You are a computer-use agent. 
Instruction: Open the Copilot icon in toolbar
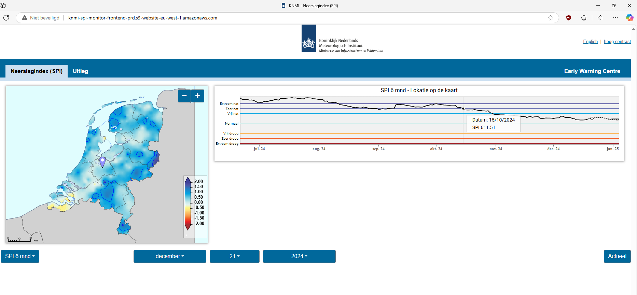[629, 18]
